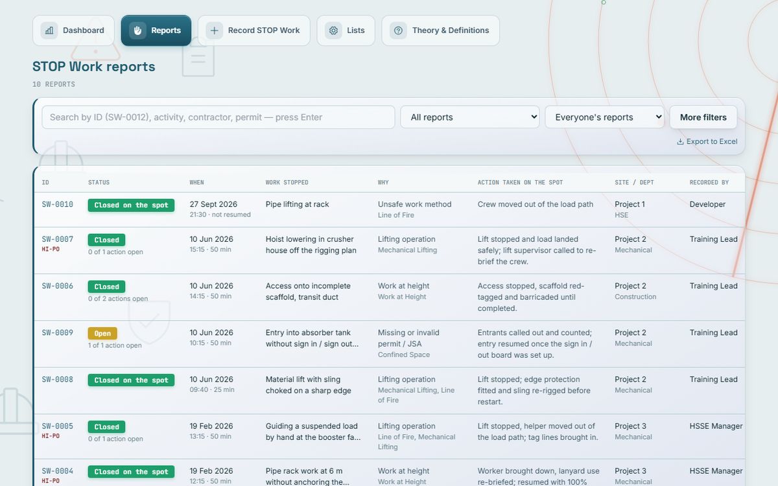
Task: Switch to the Reports tab
Action: coord(156,30)
